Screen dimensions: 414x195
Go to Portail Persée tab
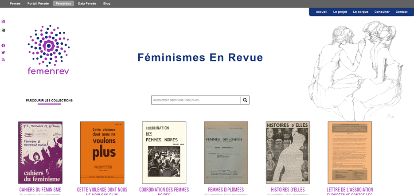[x=38, y=4]
